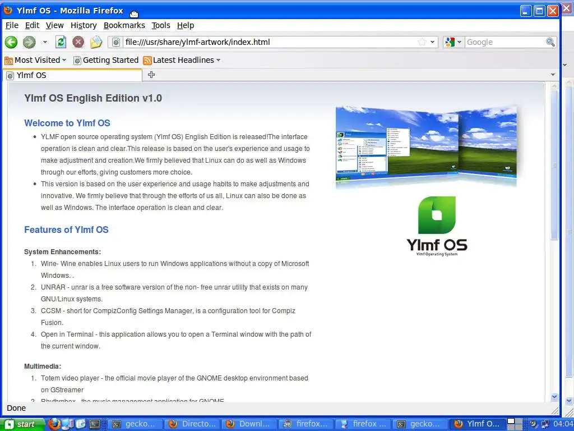Screen dimensions: 574x431
Task: Click the Forward navigation arrow button
Action: (29, 42)
